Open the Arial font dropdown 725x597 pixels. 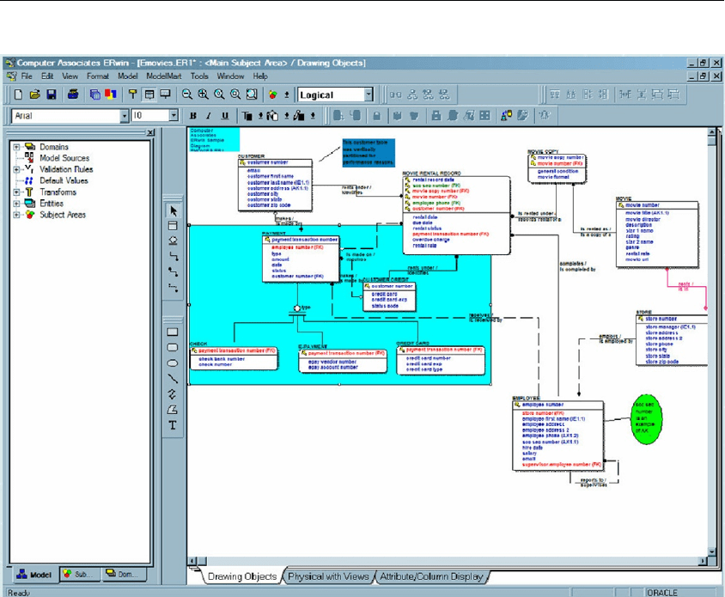point(124,116)
